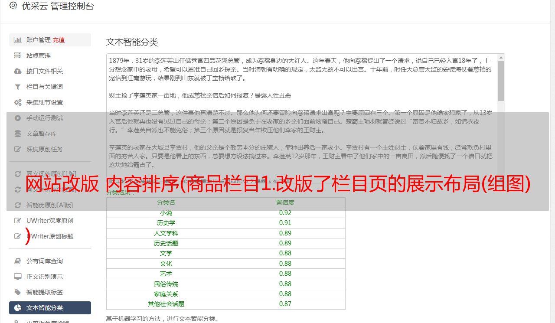555x323 pixels.
Task: Open 公有词库查询 book icon
Action: click(18, 261)
